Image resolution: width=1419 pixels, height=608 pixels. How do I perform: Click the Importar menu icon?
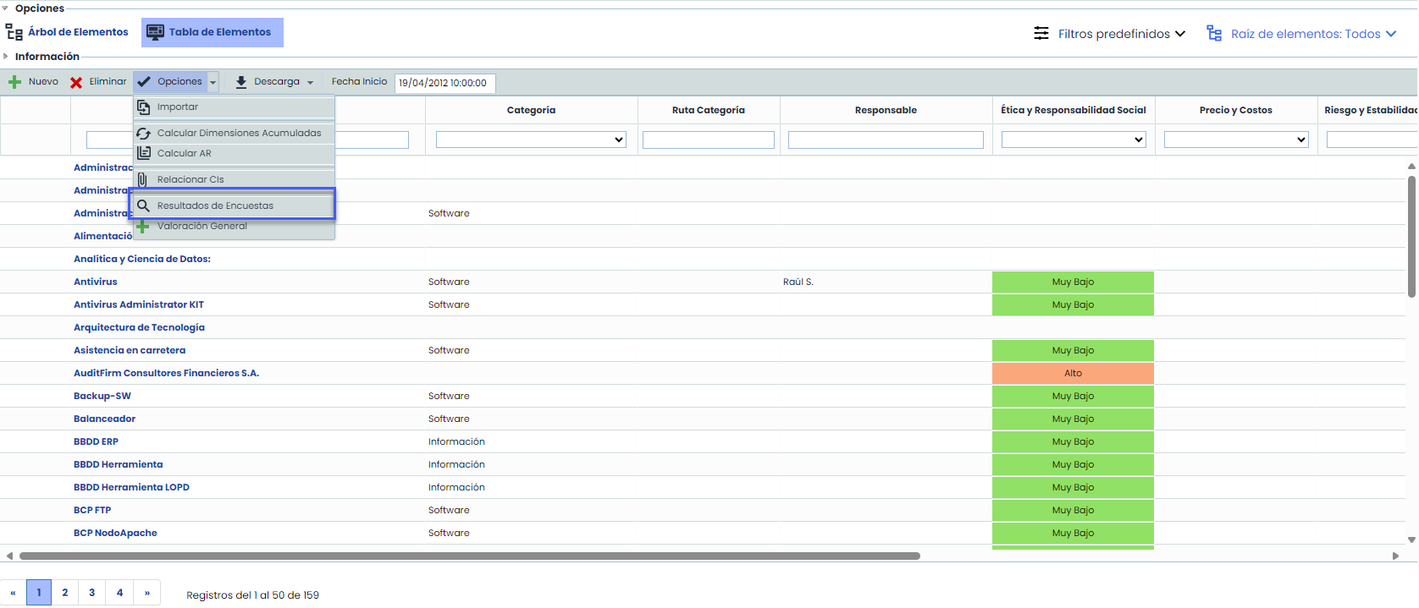(144, 107)
